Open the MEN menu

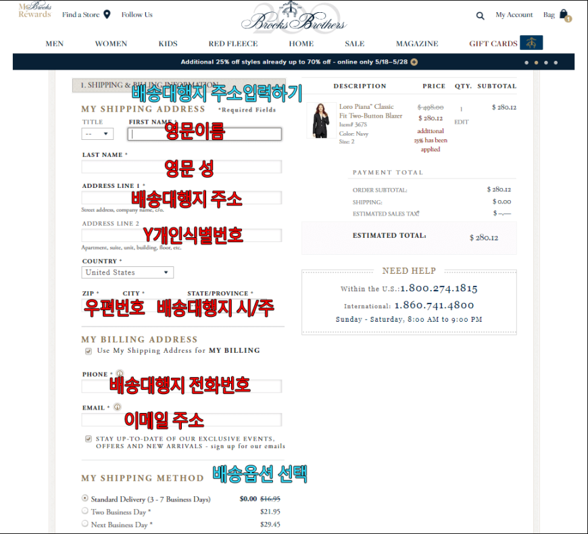[54, 44]
